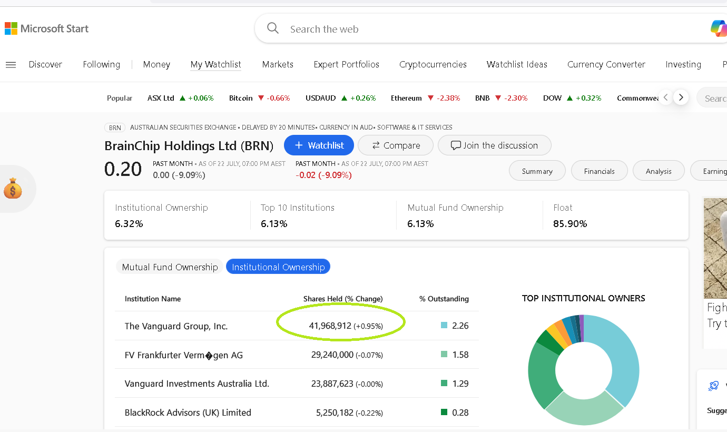Click Join the discussion button

[x=494, y=145]
